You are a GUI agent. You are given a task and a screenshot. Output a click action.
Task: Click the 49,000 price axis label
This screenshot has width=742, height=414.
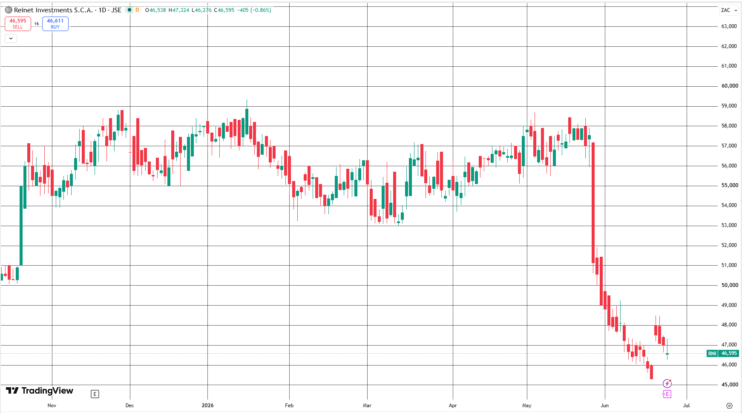pos(729,305)
